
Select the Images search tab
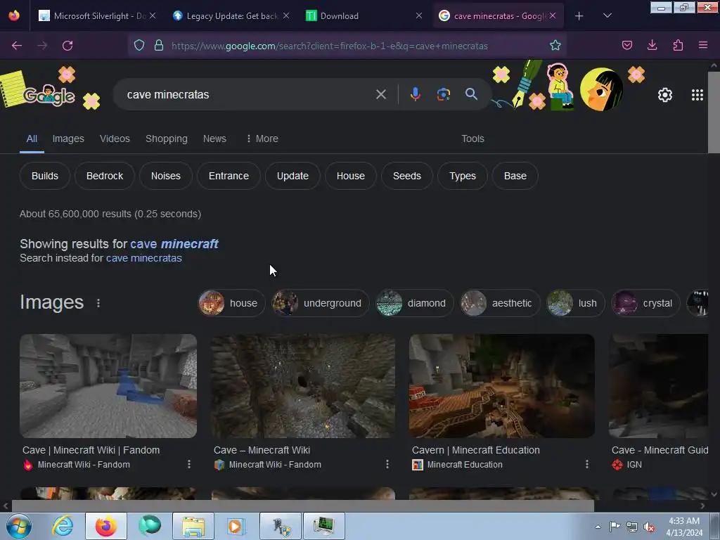click(x=68, y=139)
